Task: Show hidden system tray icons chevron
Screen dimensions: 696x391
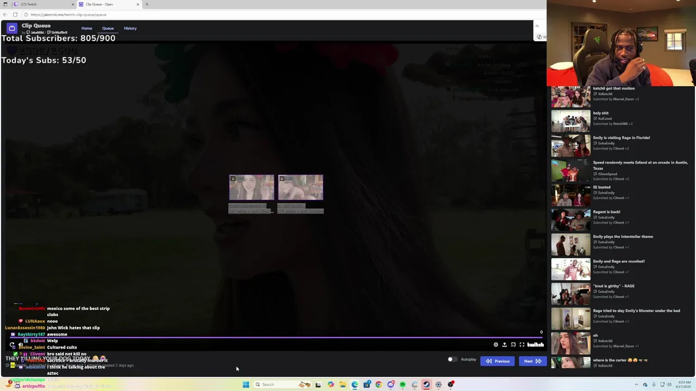Action: [x=636, y=384]
